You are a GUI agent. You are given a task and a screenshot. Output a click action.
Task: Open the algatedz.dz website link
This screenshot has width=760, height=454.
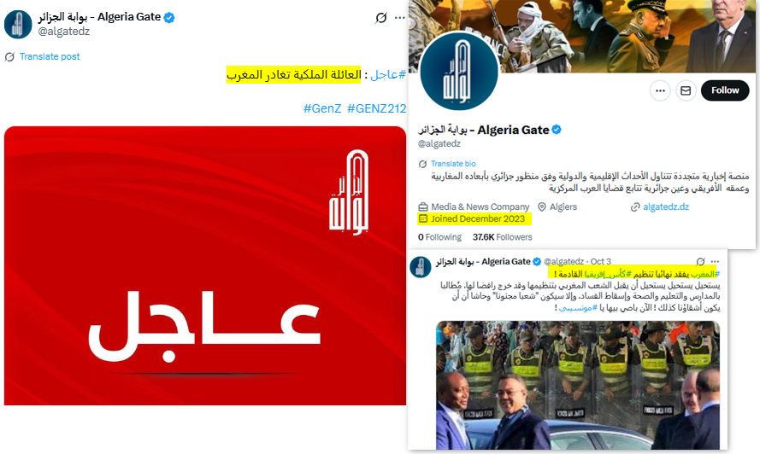tap(665, 207)
